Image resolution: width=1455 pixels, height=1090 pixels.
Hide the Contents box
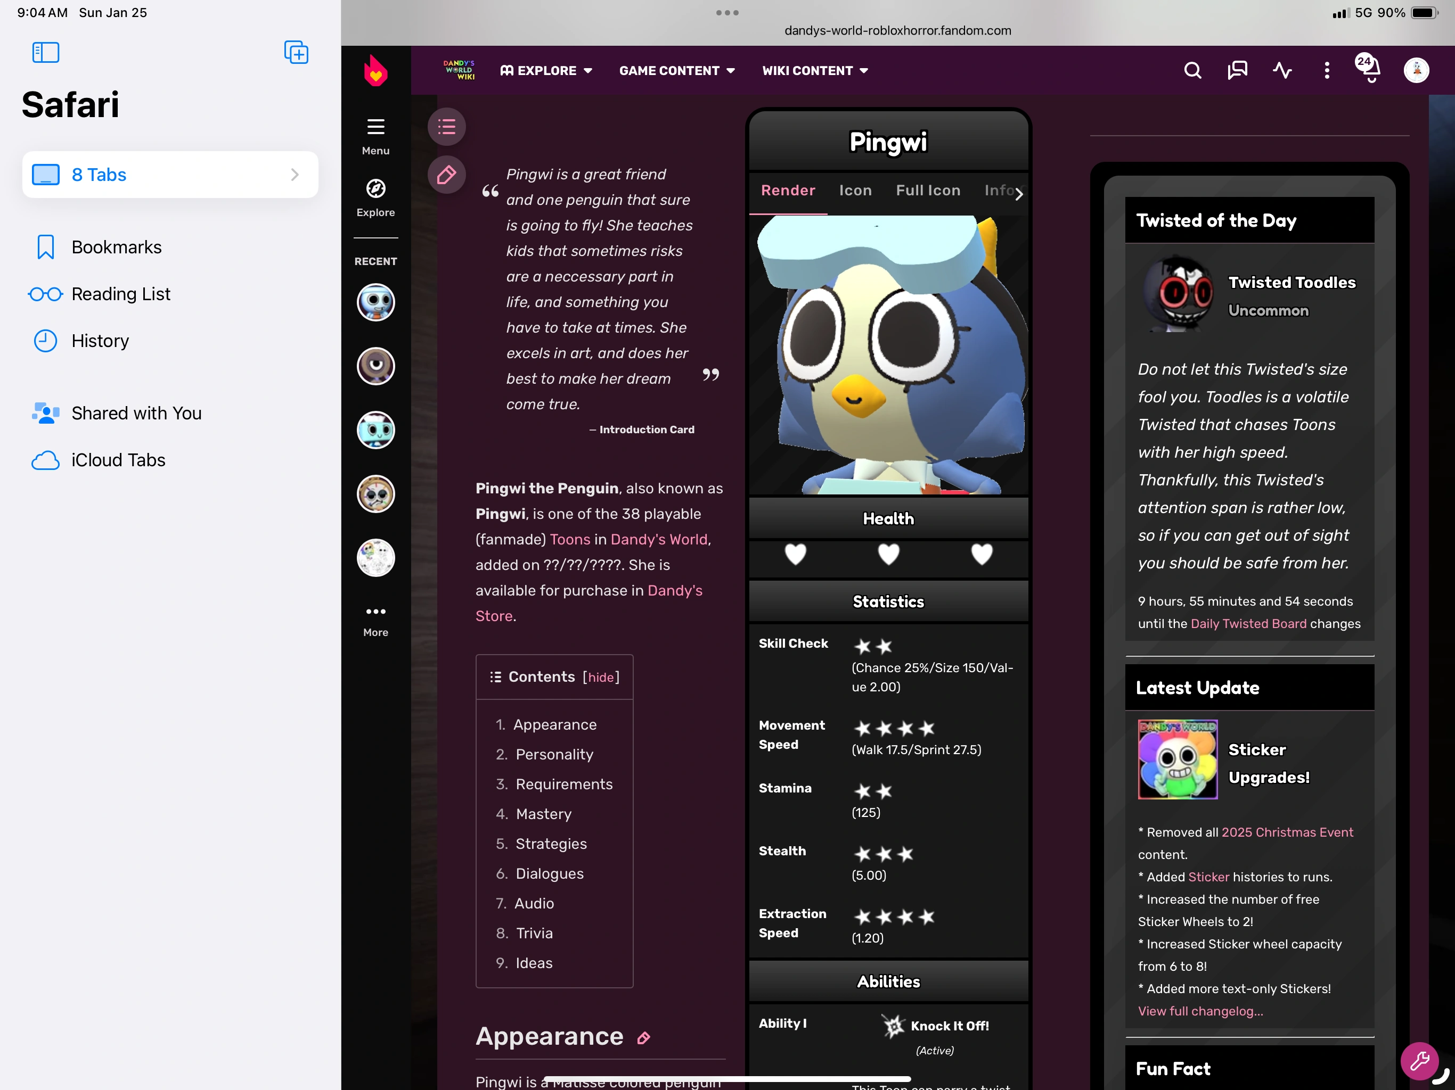pos(601,677)
